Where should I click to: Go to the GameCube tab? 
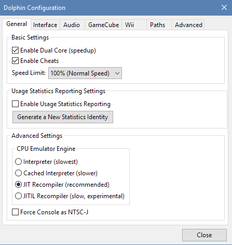click(103, 25)
